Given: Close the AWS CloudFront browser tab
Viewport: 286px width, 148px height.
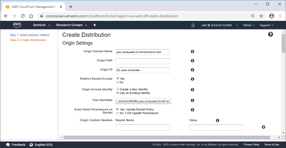Looking at the screenshot, I should pyautogui.click(x=61, y=7).
